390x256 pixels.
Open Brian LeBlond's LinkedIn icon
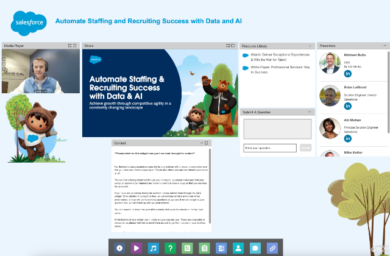(348, 106)
